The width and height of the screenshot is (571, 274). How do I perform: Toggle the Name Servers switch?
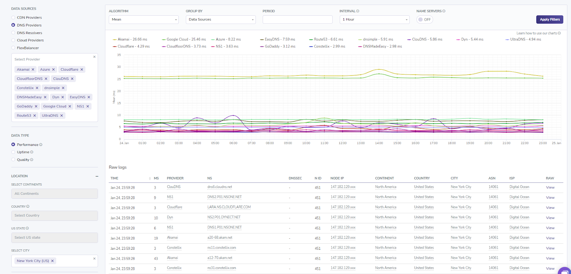425,20
